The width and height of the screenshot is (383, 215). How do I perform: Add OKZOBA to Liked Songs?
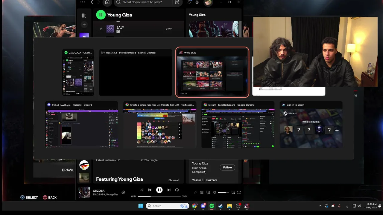pyautogui.click(x=123, y=192)
